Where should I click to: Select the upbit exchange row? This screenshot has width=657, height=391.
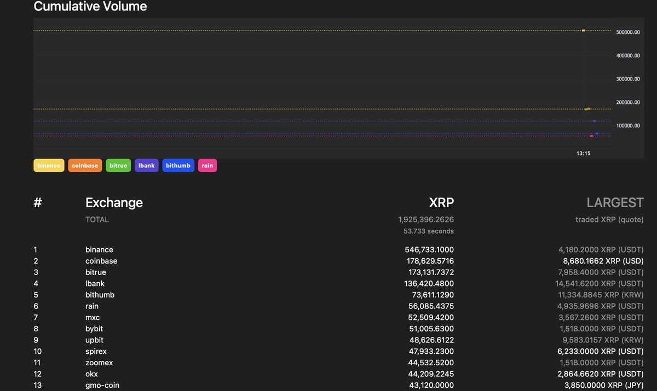tap(338, 340)
